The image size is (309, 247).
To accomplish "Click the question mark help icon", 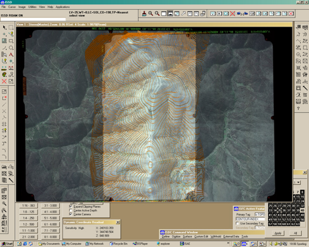I will click(x=299, y=108).
